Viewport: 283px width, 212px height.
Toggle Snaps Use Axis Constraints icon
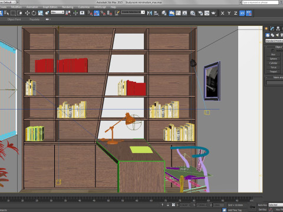(x=249, y=13)
